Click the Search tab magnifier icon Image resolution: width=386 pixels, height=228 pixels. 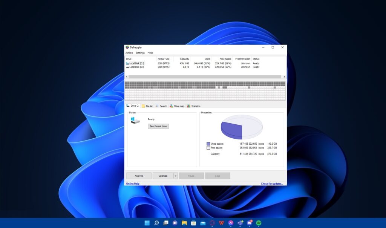click(157, 106)
